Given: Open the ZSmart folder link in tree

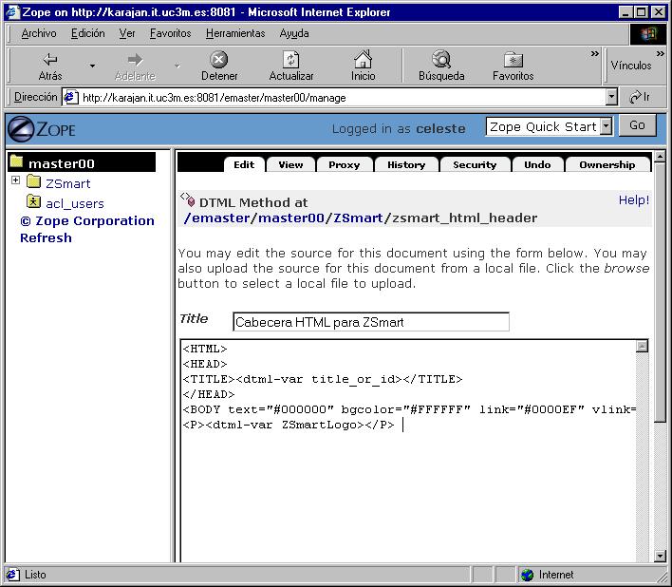Looking at the screenshot, I should [67, 184].
